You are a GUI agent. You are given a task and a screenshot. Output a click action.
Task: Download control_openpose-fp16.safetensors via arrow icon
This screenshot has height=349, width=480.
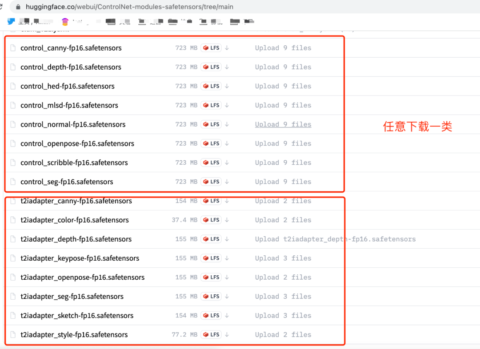[227, 143]
